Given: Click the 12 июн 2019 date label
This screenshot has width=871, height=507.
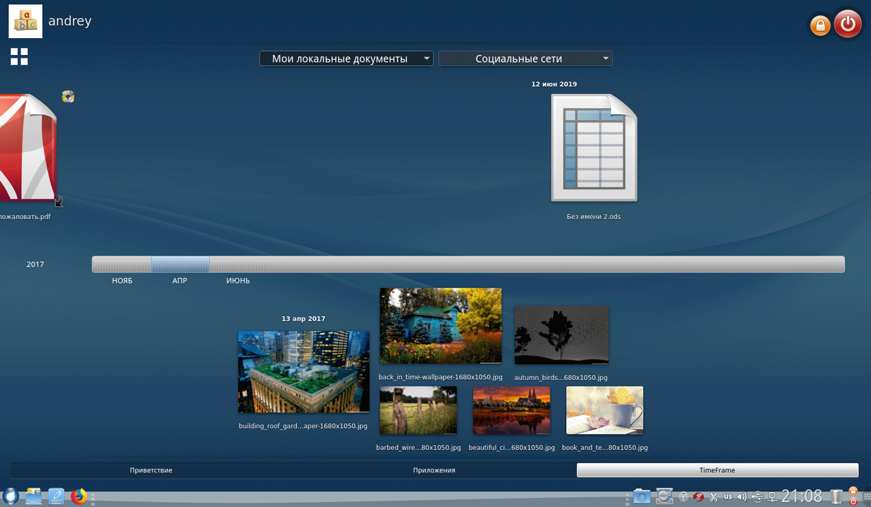Looking at the screenshot, I should coord(554,84).
